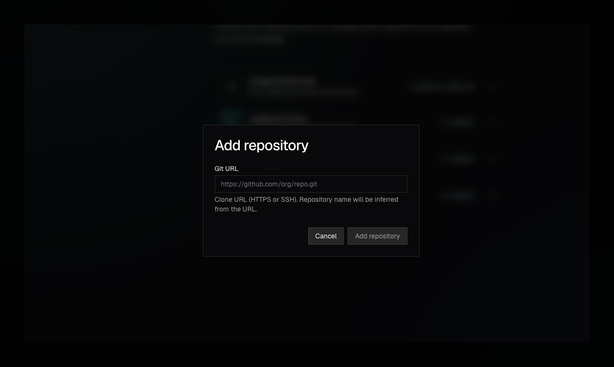The width and height of the screenshot is (614, 367).
Task: Click the "from the URL." hint line
Action: pyautogui.click(x=236, y=209)
